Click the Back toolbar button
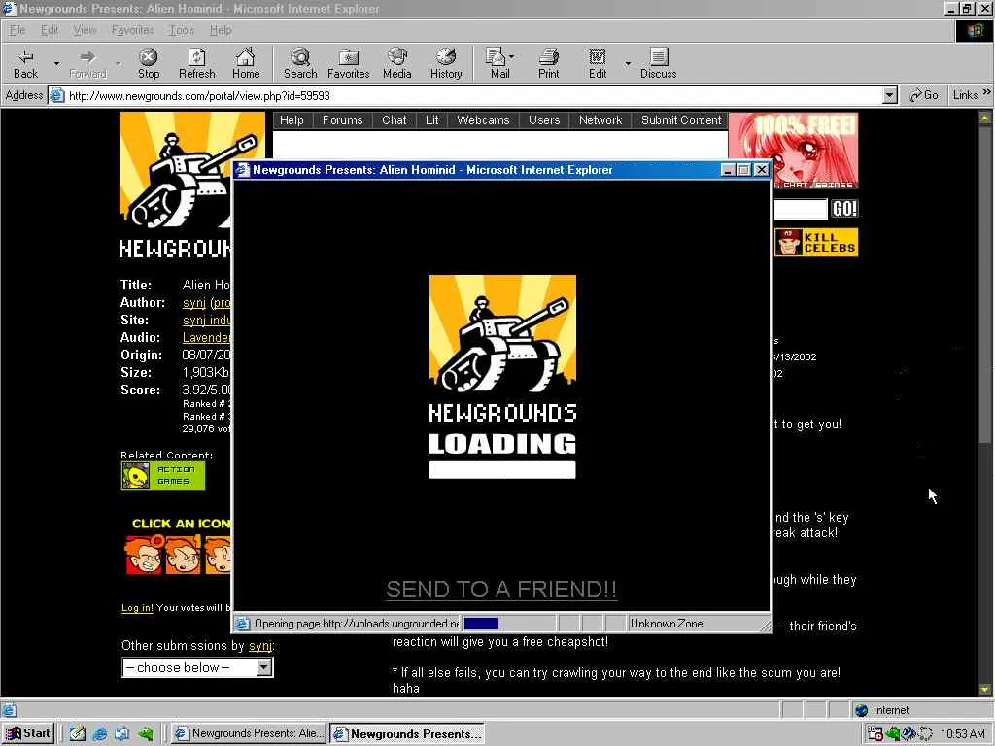Image resolution: width=995 pixels, height=746 pixels. [25, 63]
